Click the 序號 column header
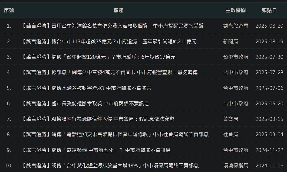The width and height of the screenshot is (287, 172). click(9, 11)
